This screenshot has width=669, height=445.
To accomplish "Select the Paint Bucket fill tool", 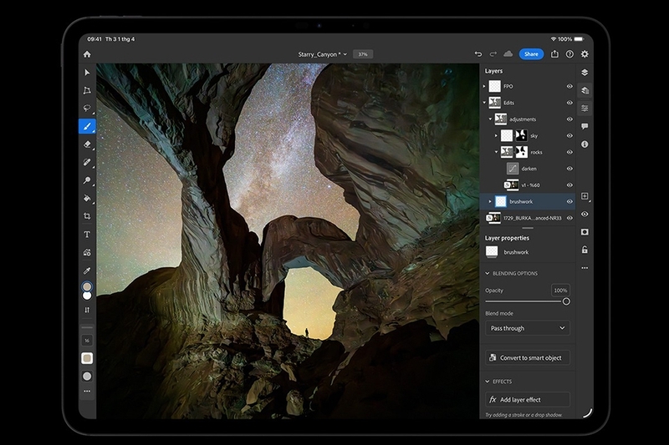I will [87, 199].
